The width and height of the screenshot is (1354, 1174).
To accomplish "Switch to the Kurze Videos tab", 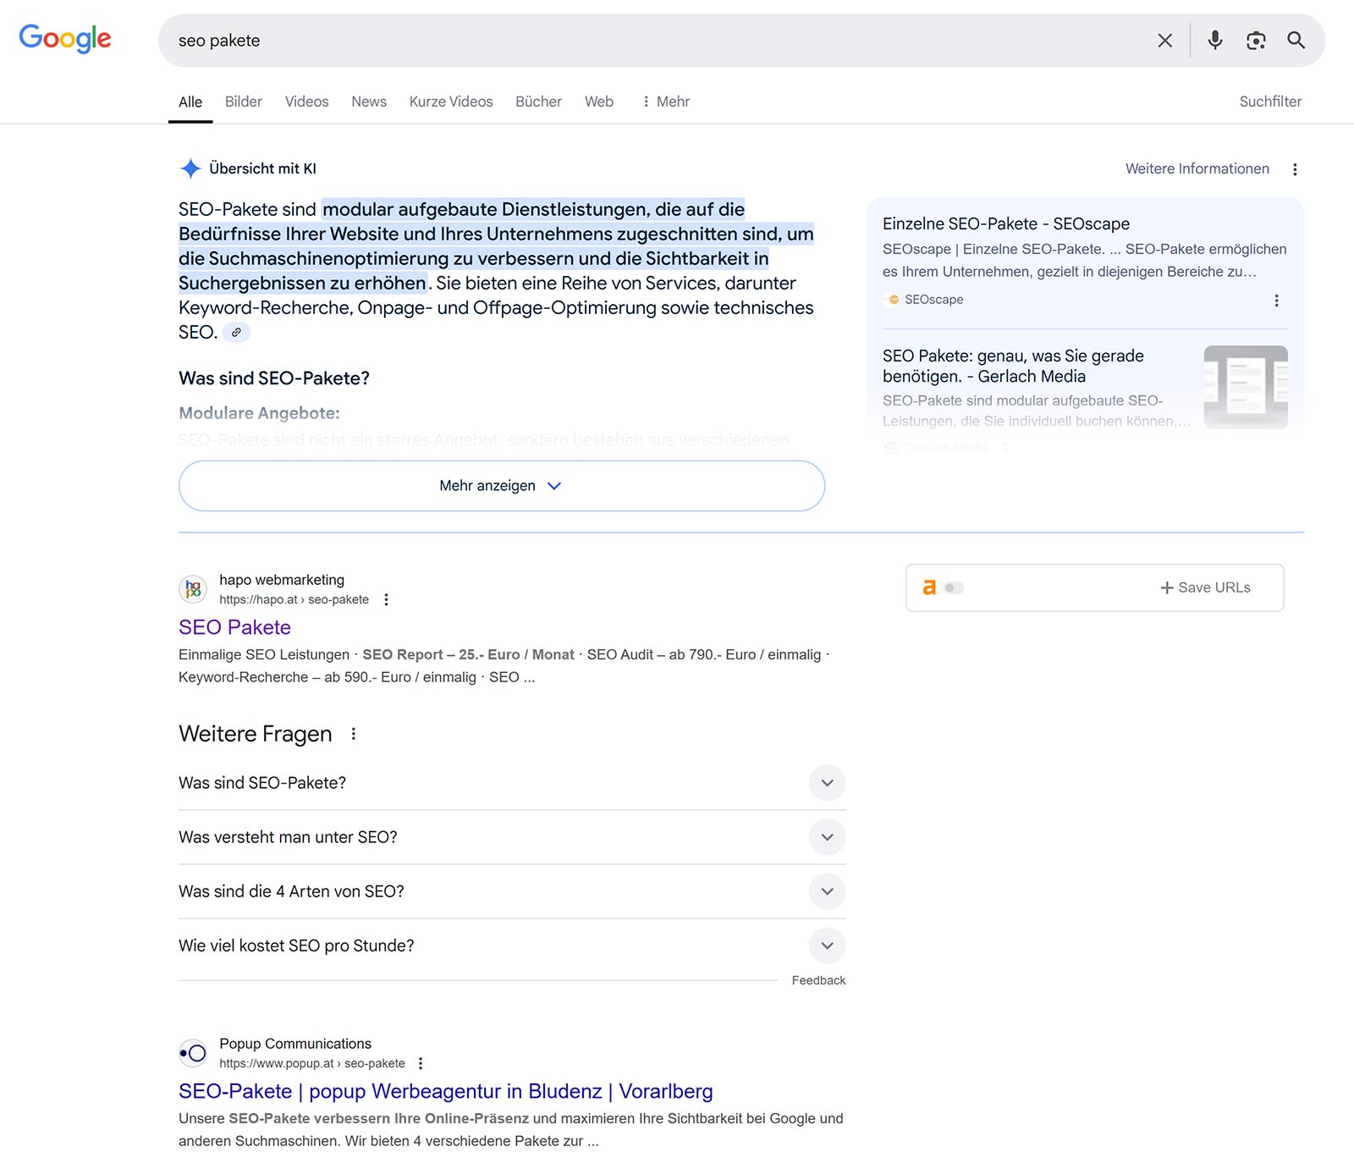I will pyautogui.click(x=451, y=102).
